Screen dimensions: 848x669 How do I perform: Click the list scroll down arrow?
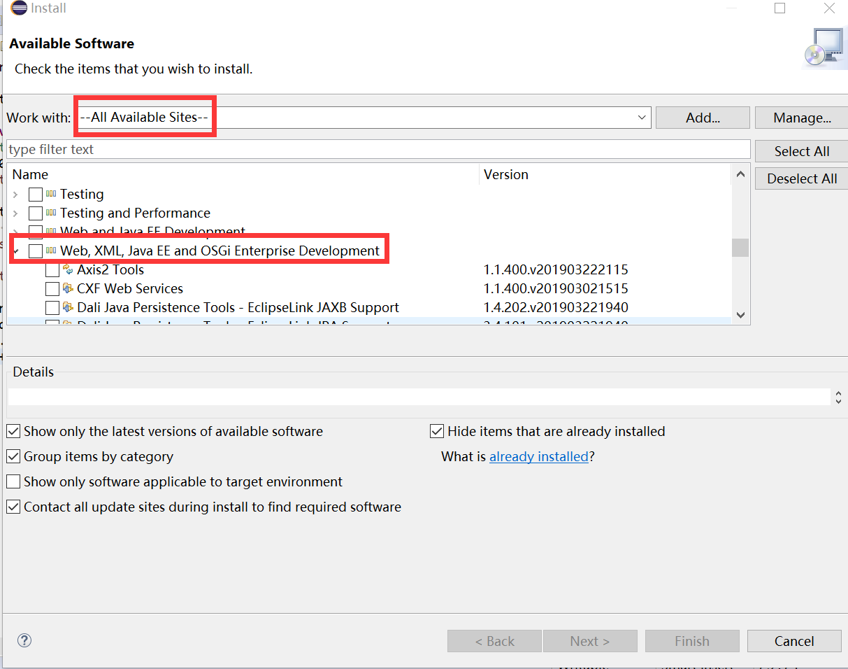pos(740,315)
